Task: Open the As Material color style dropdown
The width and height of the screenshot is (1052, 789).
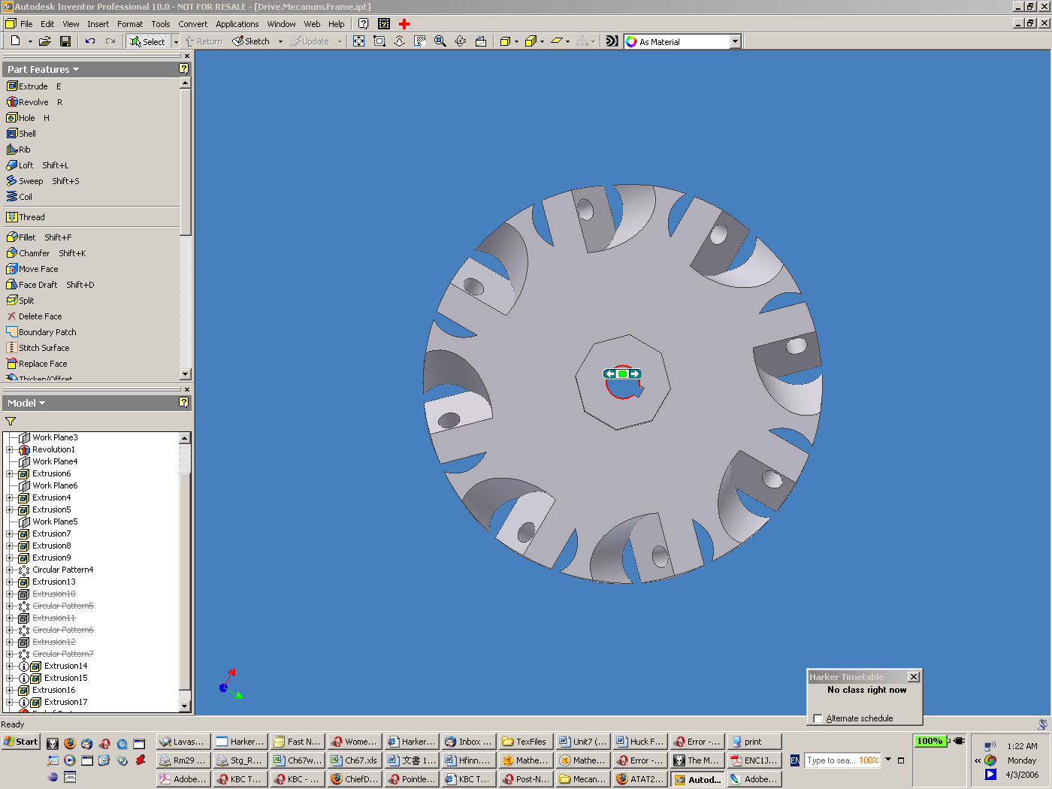Action: 735,42
